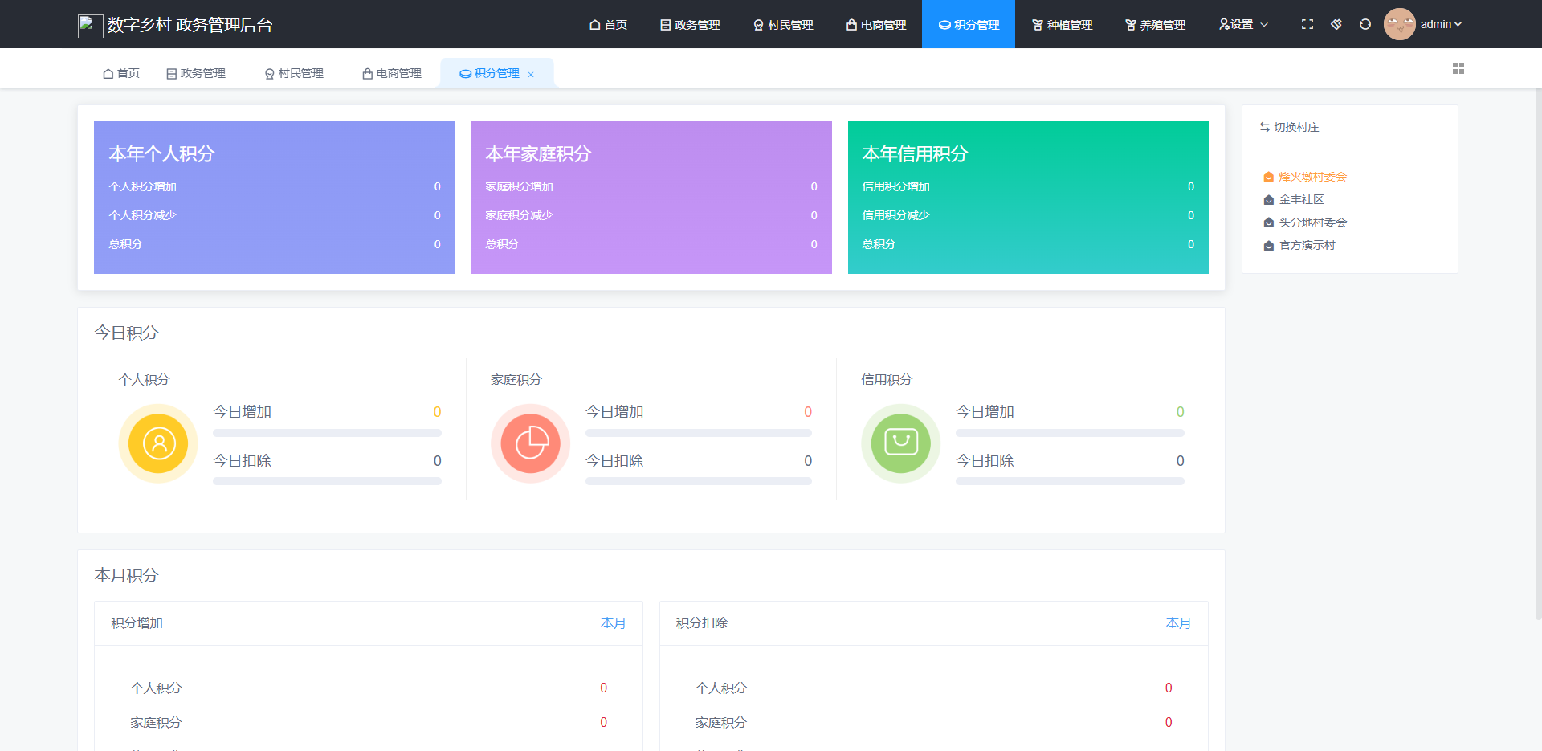Expand the 本月 filter on 积分增加 panel

614,622
